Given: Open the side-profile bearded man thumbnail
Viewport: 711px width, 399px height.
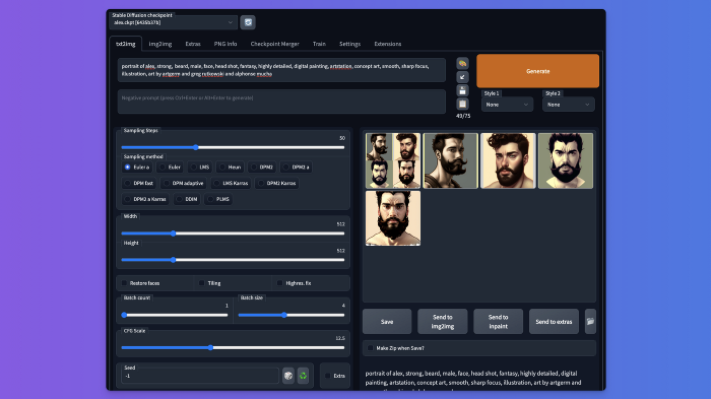Looking at the screenshot, I should tap(450, 160).
